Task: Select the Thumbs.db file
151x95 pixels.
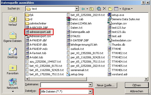Action: coord(116,45)
